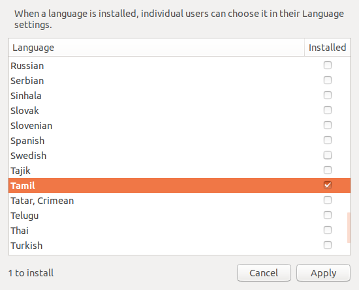Check the Tajik installed checkbox

coord(328,170)
